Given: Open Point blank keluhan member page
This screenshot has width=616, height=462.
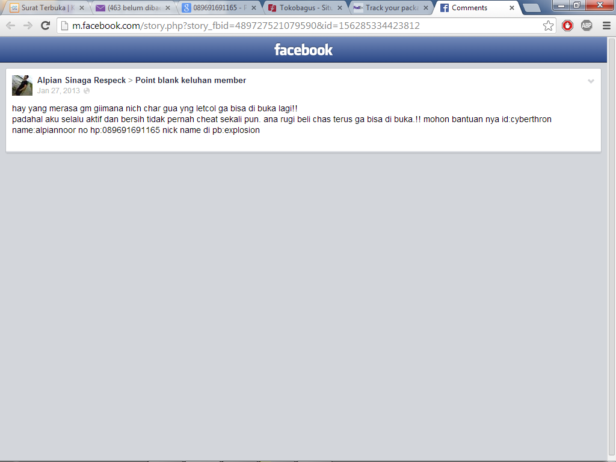Looking at the screenshot, I should pos(191,80).
